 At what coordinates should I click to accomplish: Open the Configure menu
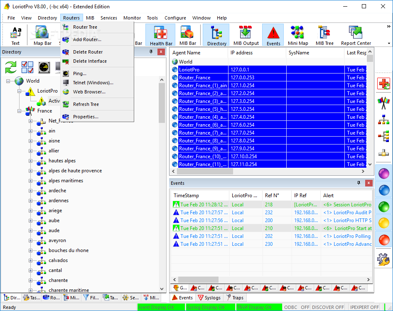click(x=175, y=18)
